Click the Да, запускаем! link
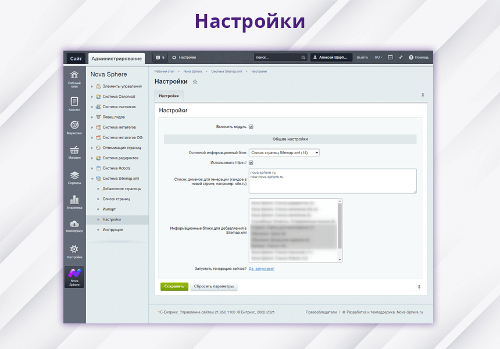Image resolution: width=500 pixels, height=349 pixels. [x=262, y=269]
